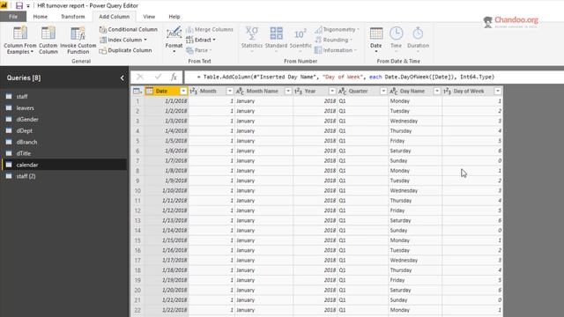Open Quarter column filter dropdown
This screenshot has width=564, height=317.
383,92
